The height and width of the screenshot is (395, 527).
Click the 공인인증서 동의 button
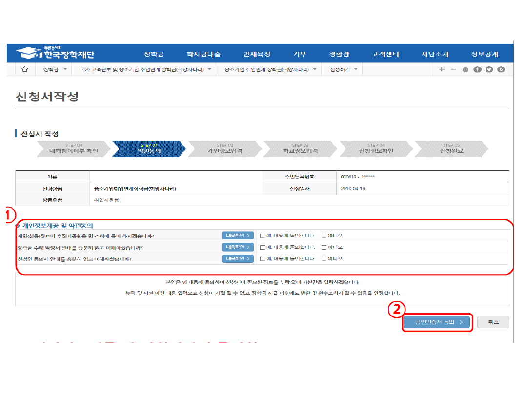coord(437,322)
